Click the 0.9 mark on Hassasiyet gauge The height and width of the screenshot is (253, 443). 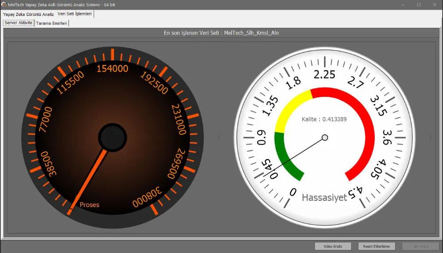[x=262, y=138]
